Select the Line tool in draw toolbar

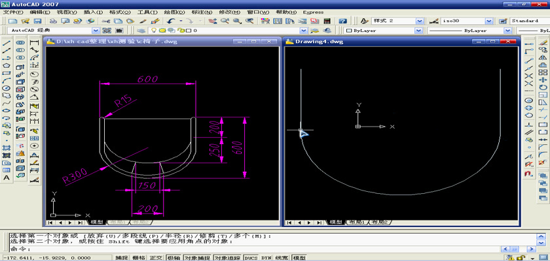point(7,43)
